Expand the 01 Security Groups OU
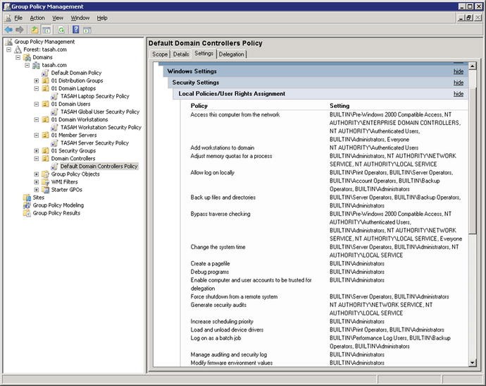486x386 pixels. (36, 150)
